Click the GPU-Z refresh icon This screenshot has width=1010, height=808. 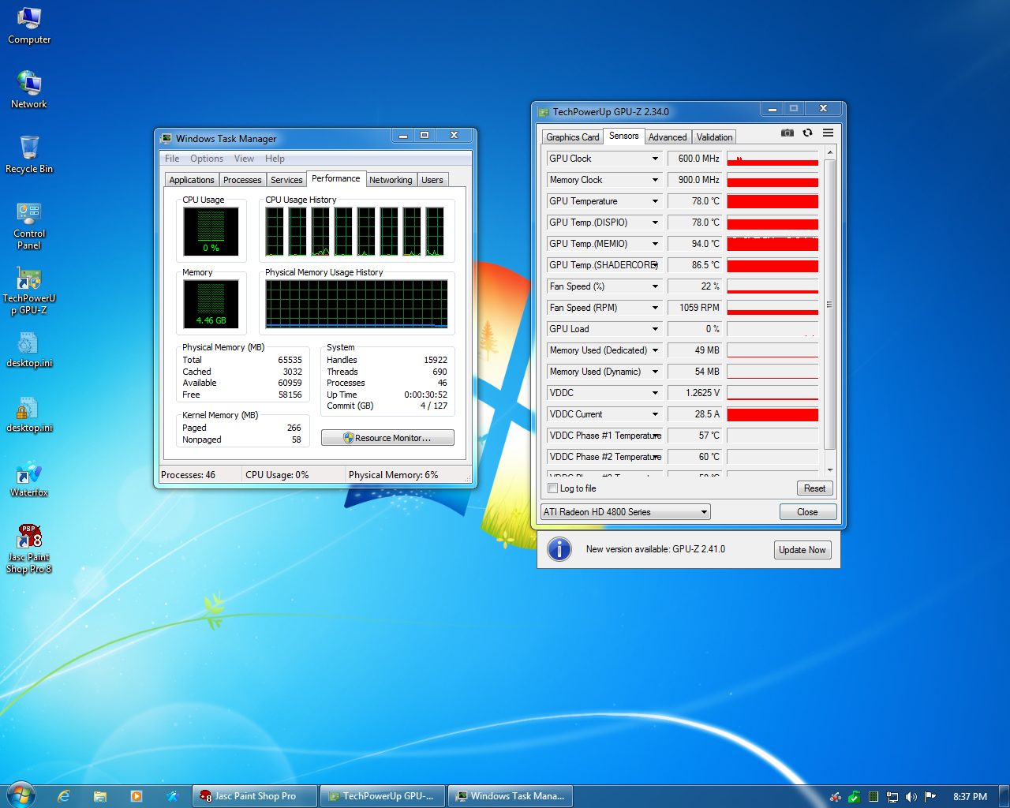coord(807,133)
